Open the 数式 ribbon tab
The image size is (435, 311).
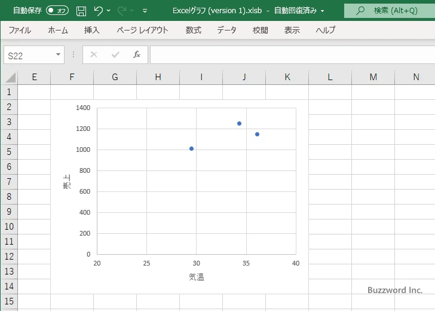194,30
